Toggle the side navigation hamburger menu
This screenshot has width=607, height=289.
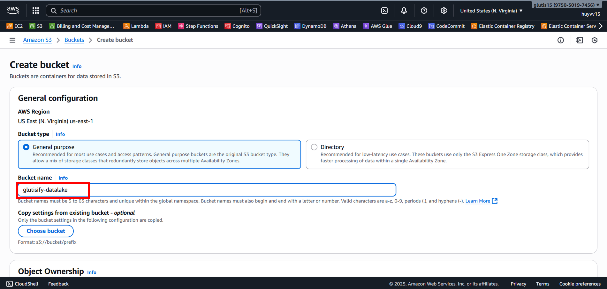pos(12,40)
